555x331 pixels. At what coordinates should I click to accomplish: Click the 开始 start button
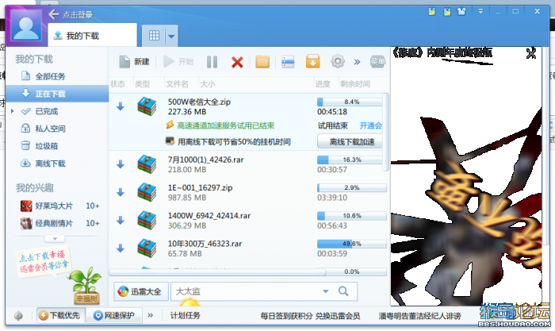pos(178,62)
